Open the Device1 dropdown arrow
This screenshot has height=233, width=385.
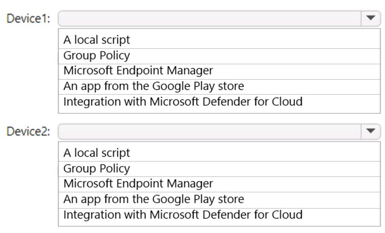[370, 18]
